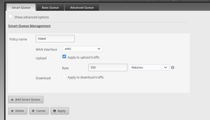
Task: Check Apply to download traffic
Action: [64, 77]
